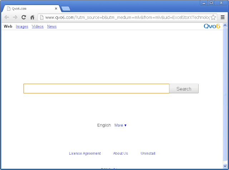Open the home page via house icon
The height and width of the screenshot is (170, 229).
coord(32,17)
